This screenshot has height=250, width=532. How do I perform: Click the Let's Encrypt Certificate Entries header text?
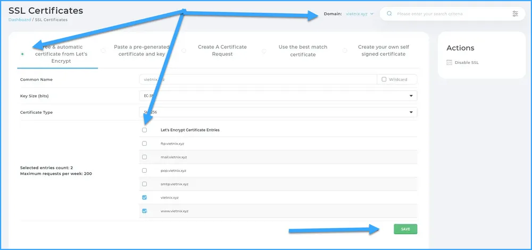pos(190,130)
